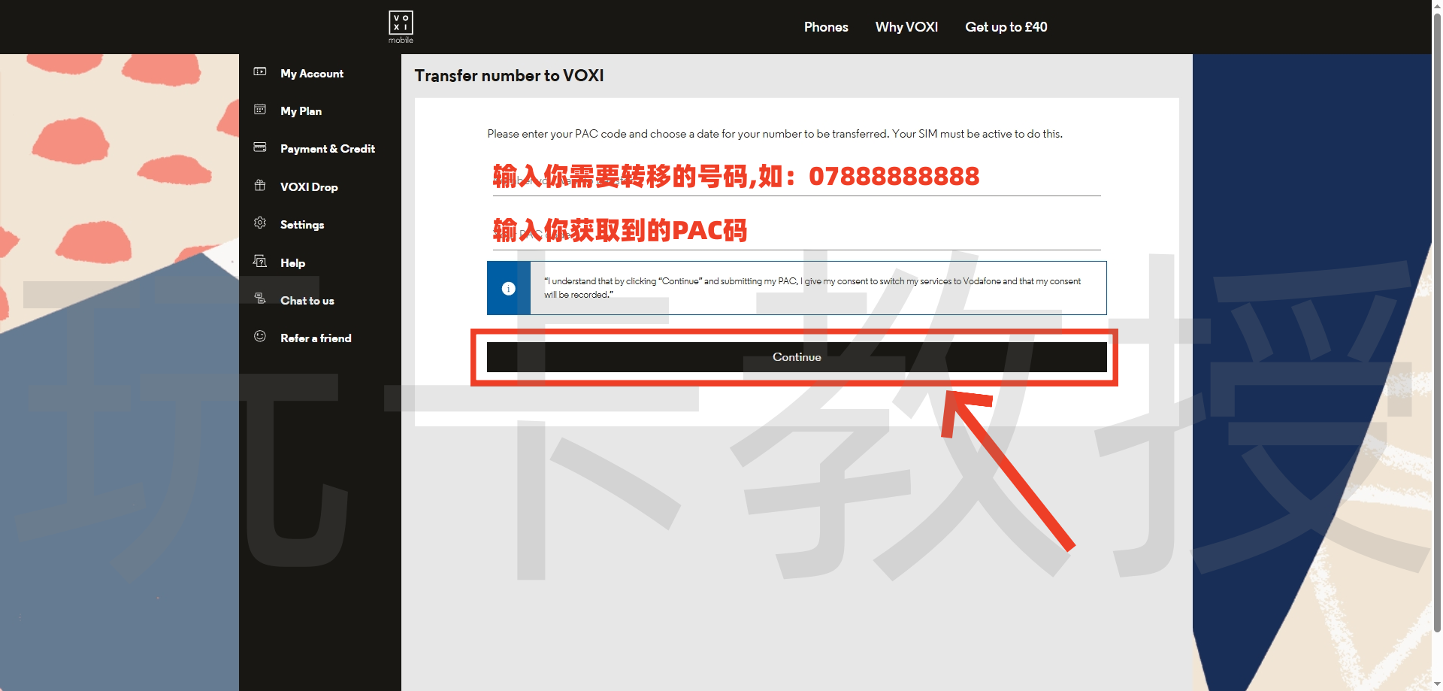Click the page vertical scrollbar
Image resolution: width=1443 pixels, height=691 pixels.
click(1437, 323)
